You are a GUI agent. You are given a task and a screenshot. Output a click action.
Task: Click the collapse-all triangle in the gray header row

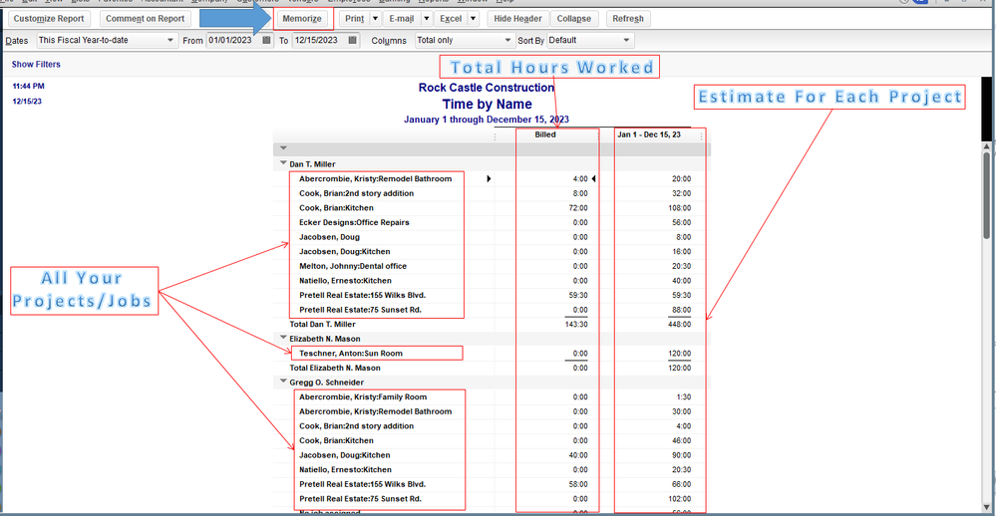point(283,147)
